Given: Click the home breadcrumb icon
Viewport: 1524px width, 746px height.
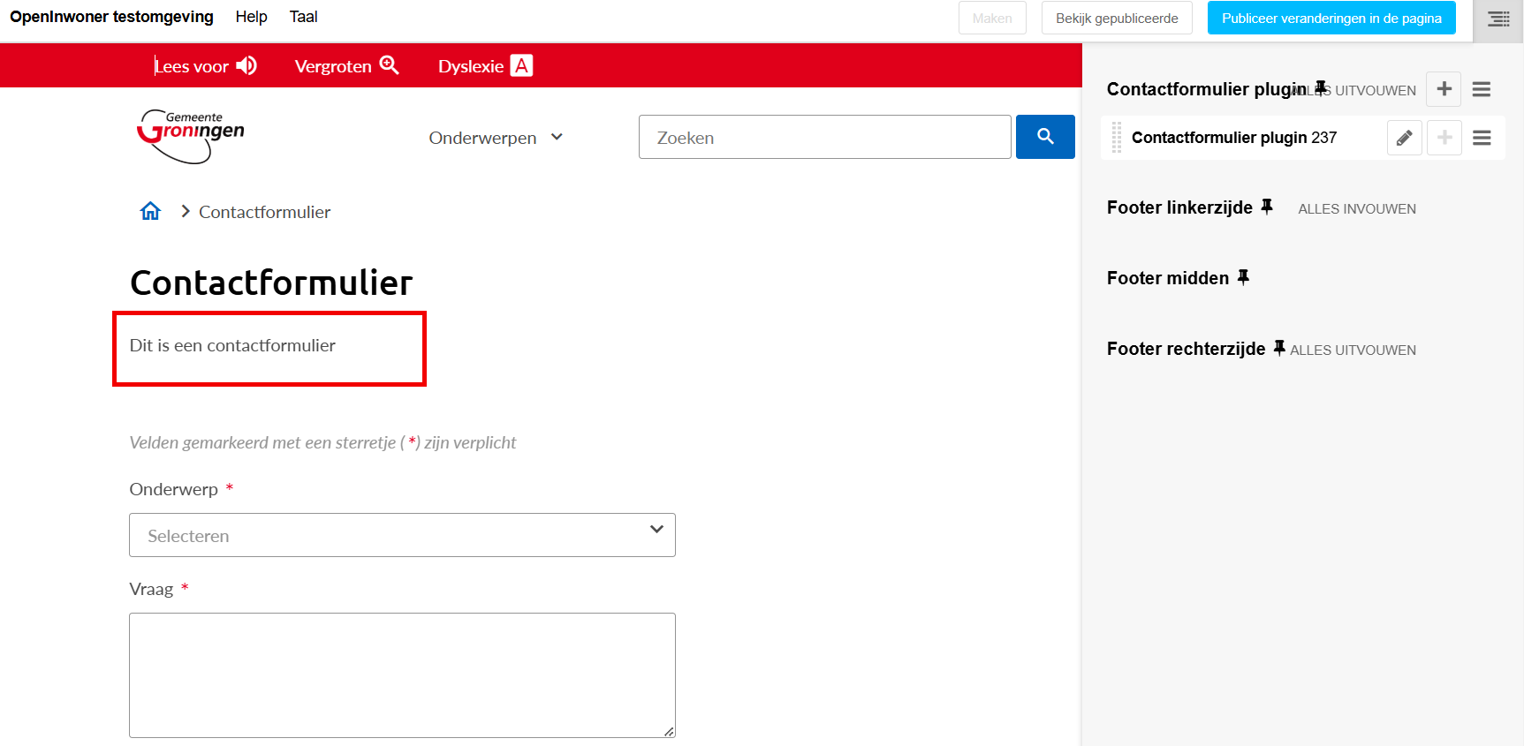Looking at the screenshot, I should point(150,211).
